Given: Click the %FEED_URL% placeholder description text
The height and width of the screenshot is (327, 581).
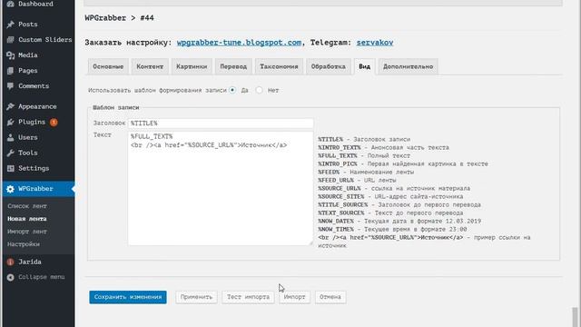Looking at the screenshot, I should (x=357, y=180).
